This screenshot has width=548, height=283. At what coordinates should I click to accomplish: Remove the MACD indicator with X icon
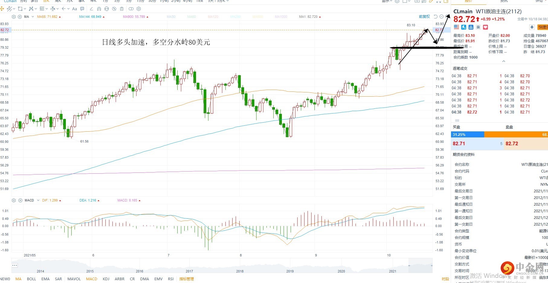tap(20, 200)
